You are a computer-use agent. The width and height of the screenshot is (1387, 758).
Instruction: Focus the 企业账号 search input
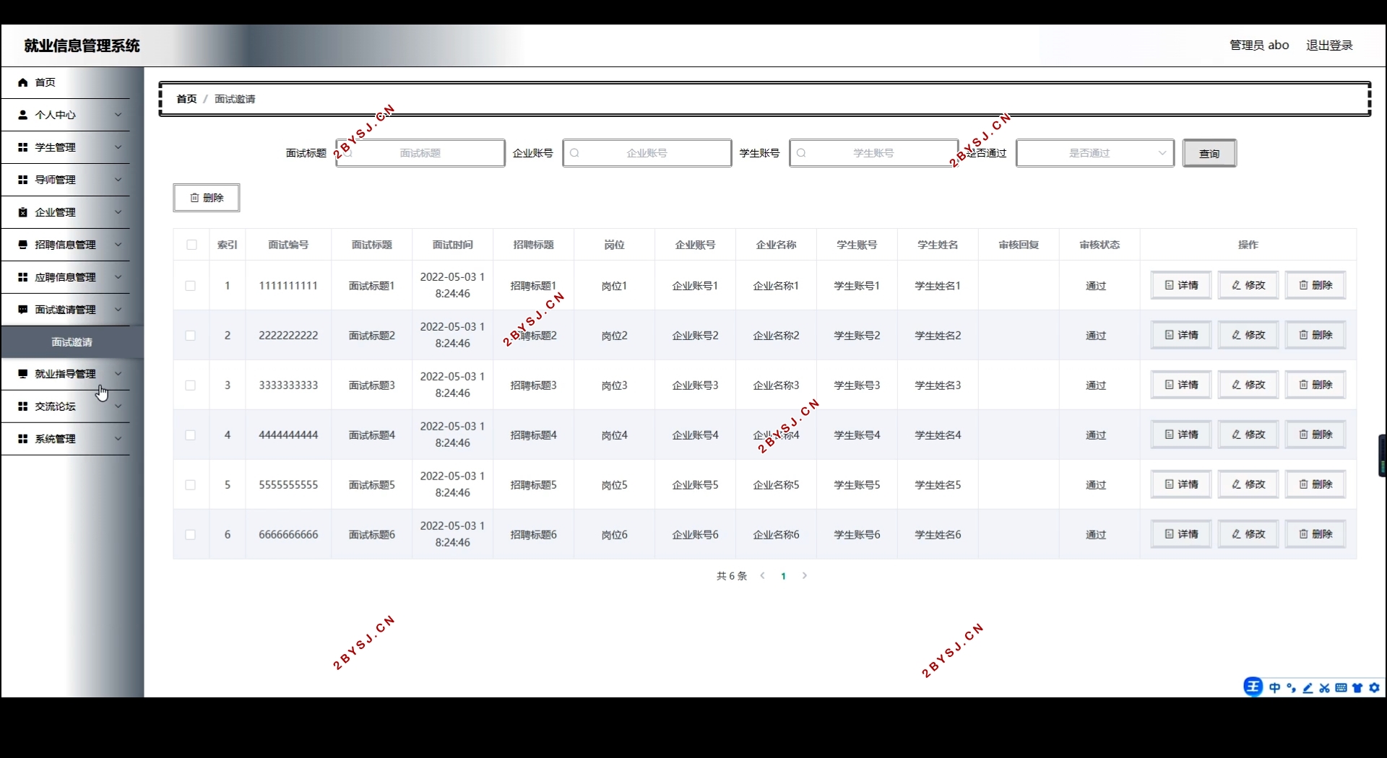coord(647,153)
